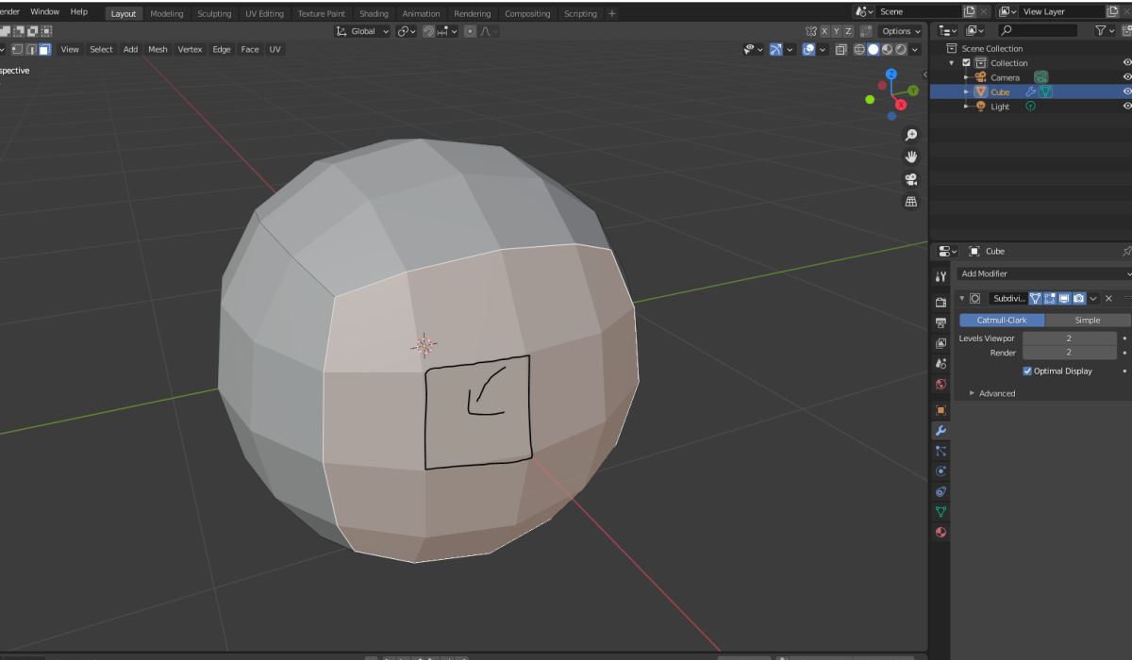Screen dimensions: 1132x660
Task: Remove the Subdivision modifier with X
Action: coord(1108,298)
